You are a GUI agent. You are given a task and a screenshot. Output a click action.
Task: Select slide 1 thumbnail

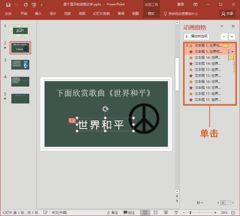coord(21,31)
